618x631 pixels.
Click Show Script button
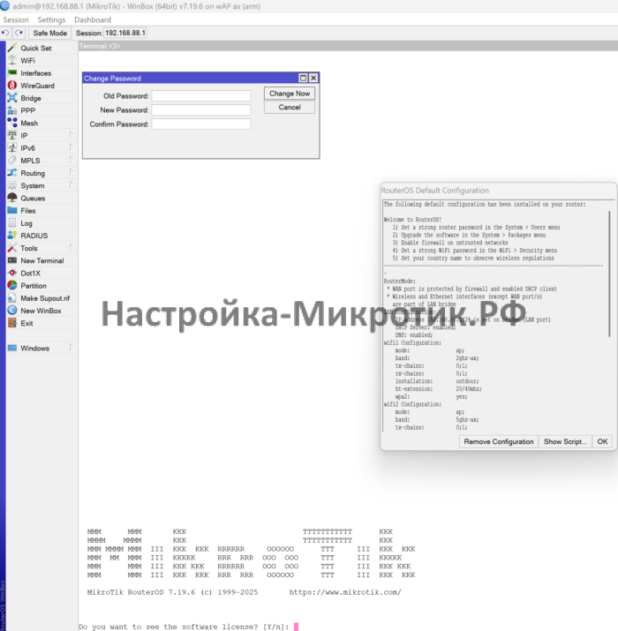click(x=565, y=441)
